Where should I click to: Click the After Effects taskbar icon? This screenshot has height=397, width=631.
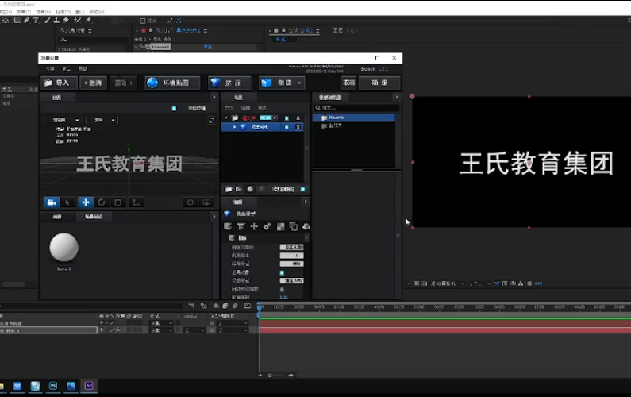tap(89, 386)
